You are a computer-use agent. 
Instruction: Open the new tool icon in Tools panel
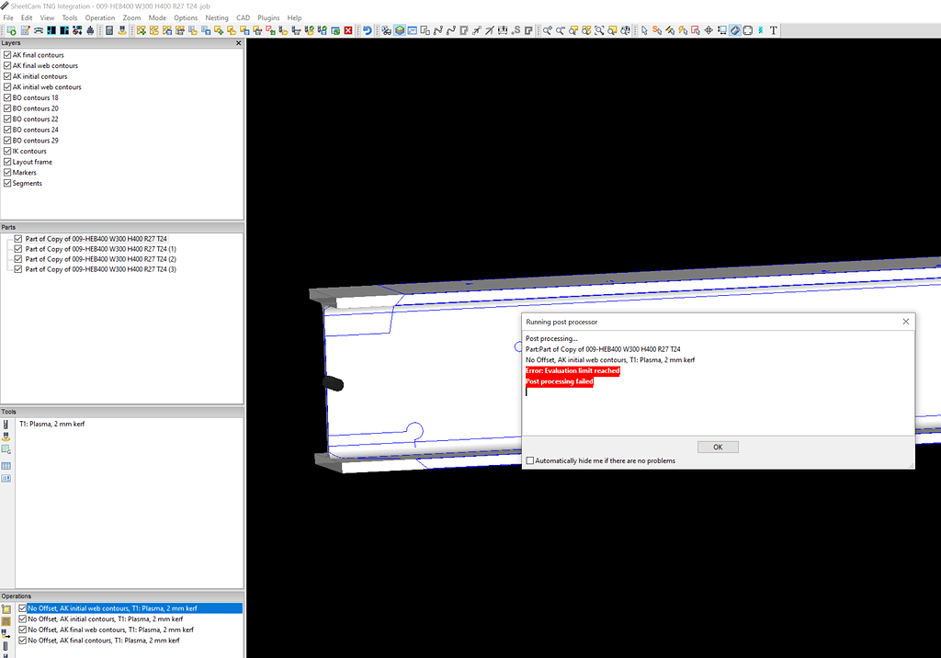pyautogui.click(x=6, y=423)
